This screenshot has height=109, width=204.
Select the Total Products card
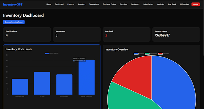coord(27,34)
